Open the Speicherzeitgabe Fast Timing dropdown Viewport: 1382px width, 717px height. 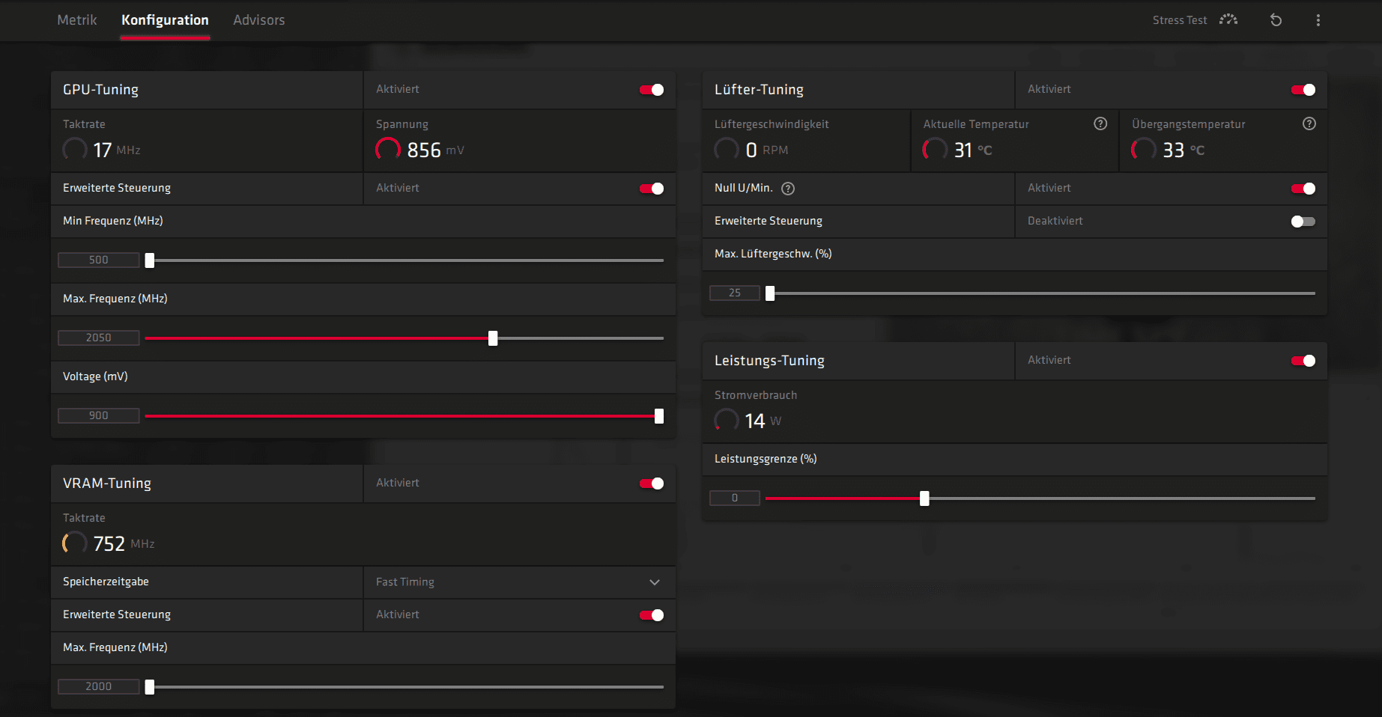519,582
